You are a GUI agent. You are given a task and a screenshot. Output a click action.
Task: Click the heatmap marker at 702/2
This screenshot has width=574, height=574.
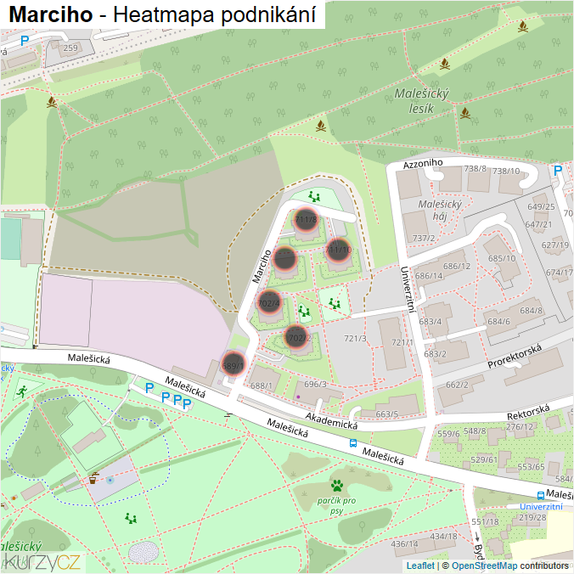(296, 337)
